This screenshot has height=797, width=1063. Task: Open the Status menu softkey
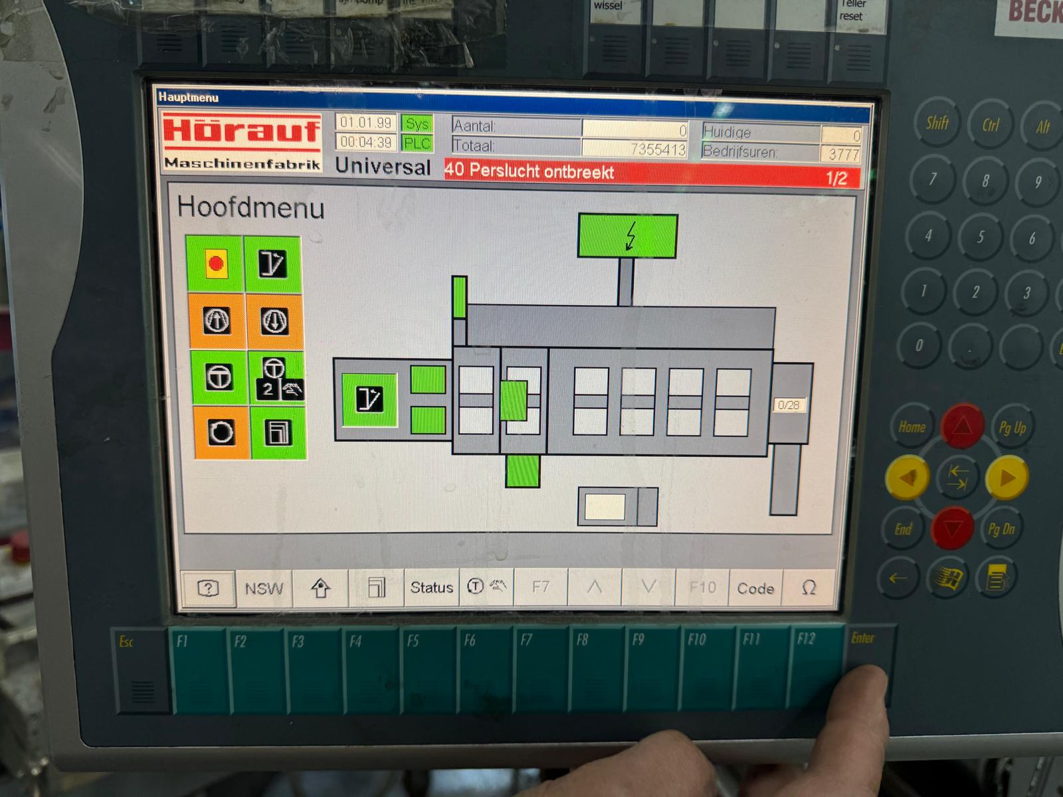coord(431,588)
